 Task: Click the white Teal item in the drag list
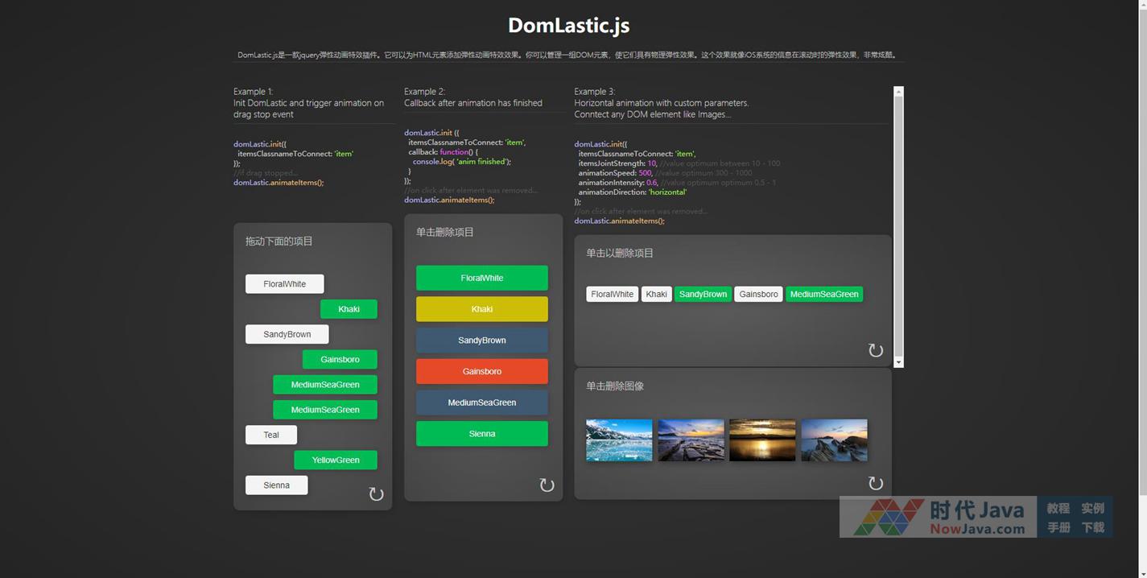click(x=271, y=435)
